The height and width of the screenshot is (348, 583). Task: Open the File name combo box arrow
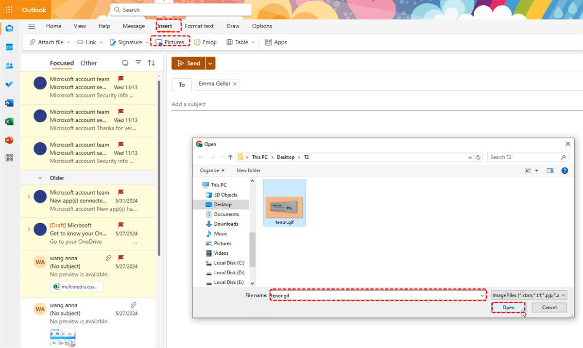482,295
